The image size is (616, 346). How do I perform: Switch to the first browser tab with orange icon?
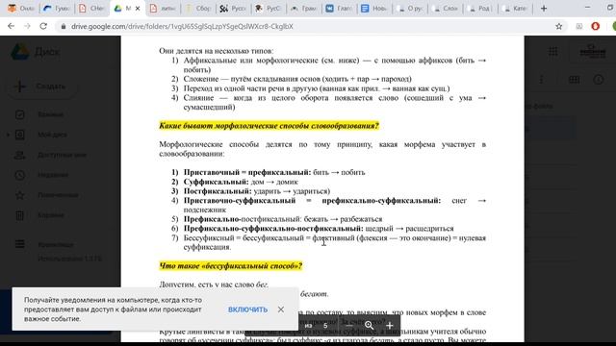(21, 9)
